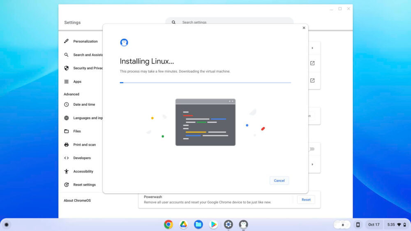Click the Reset settings restore icon

(66, 185)
